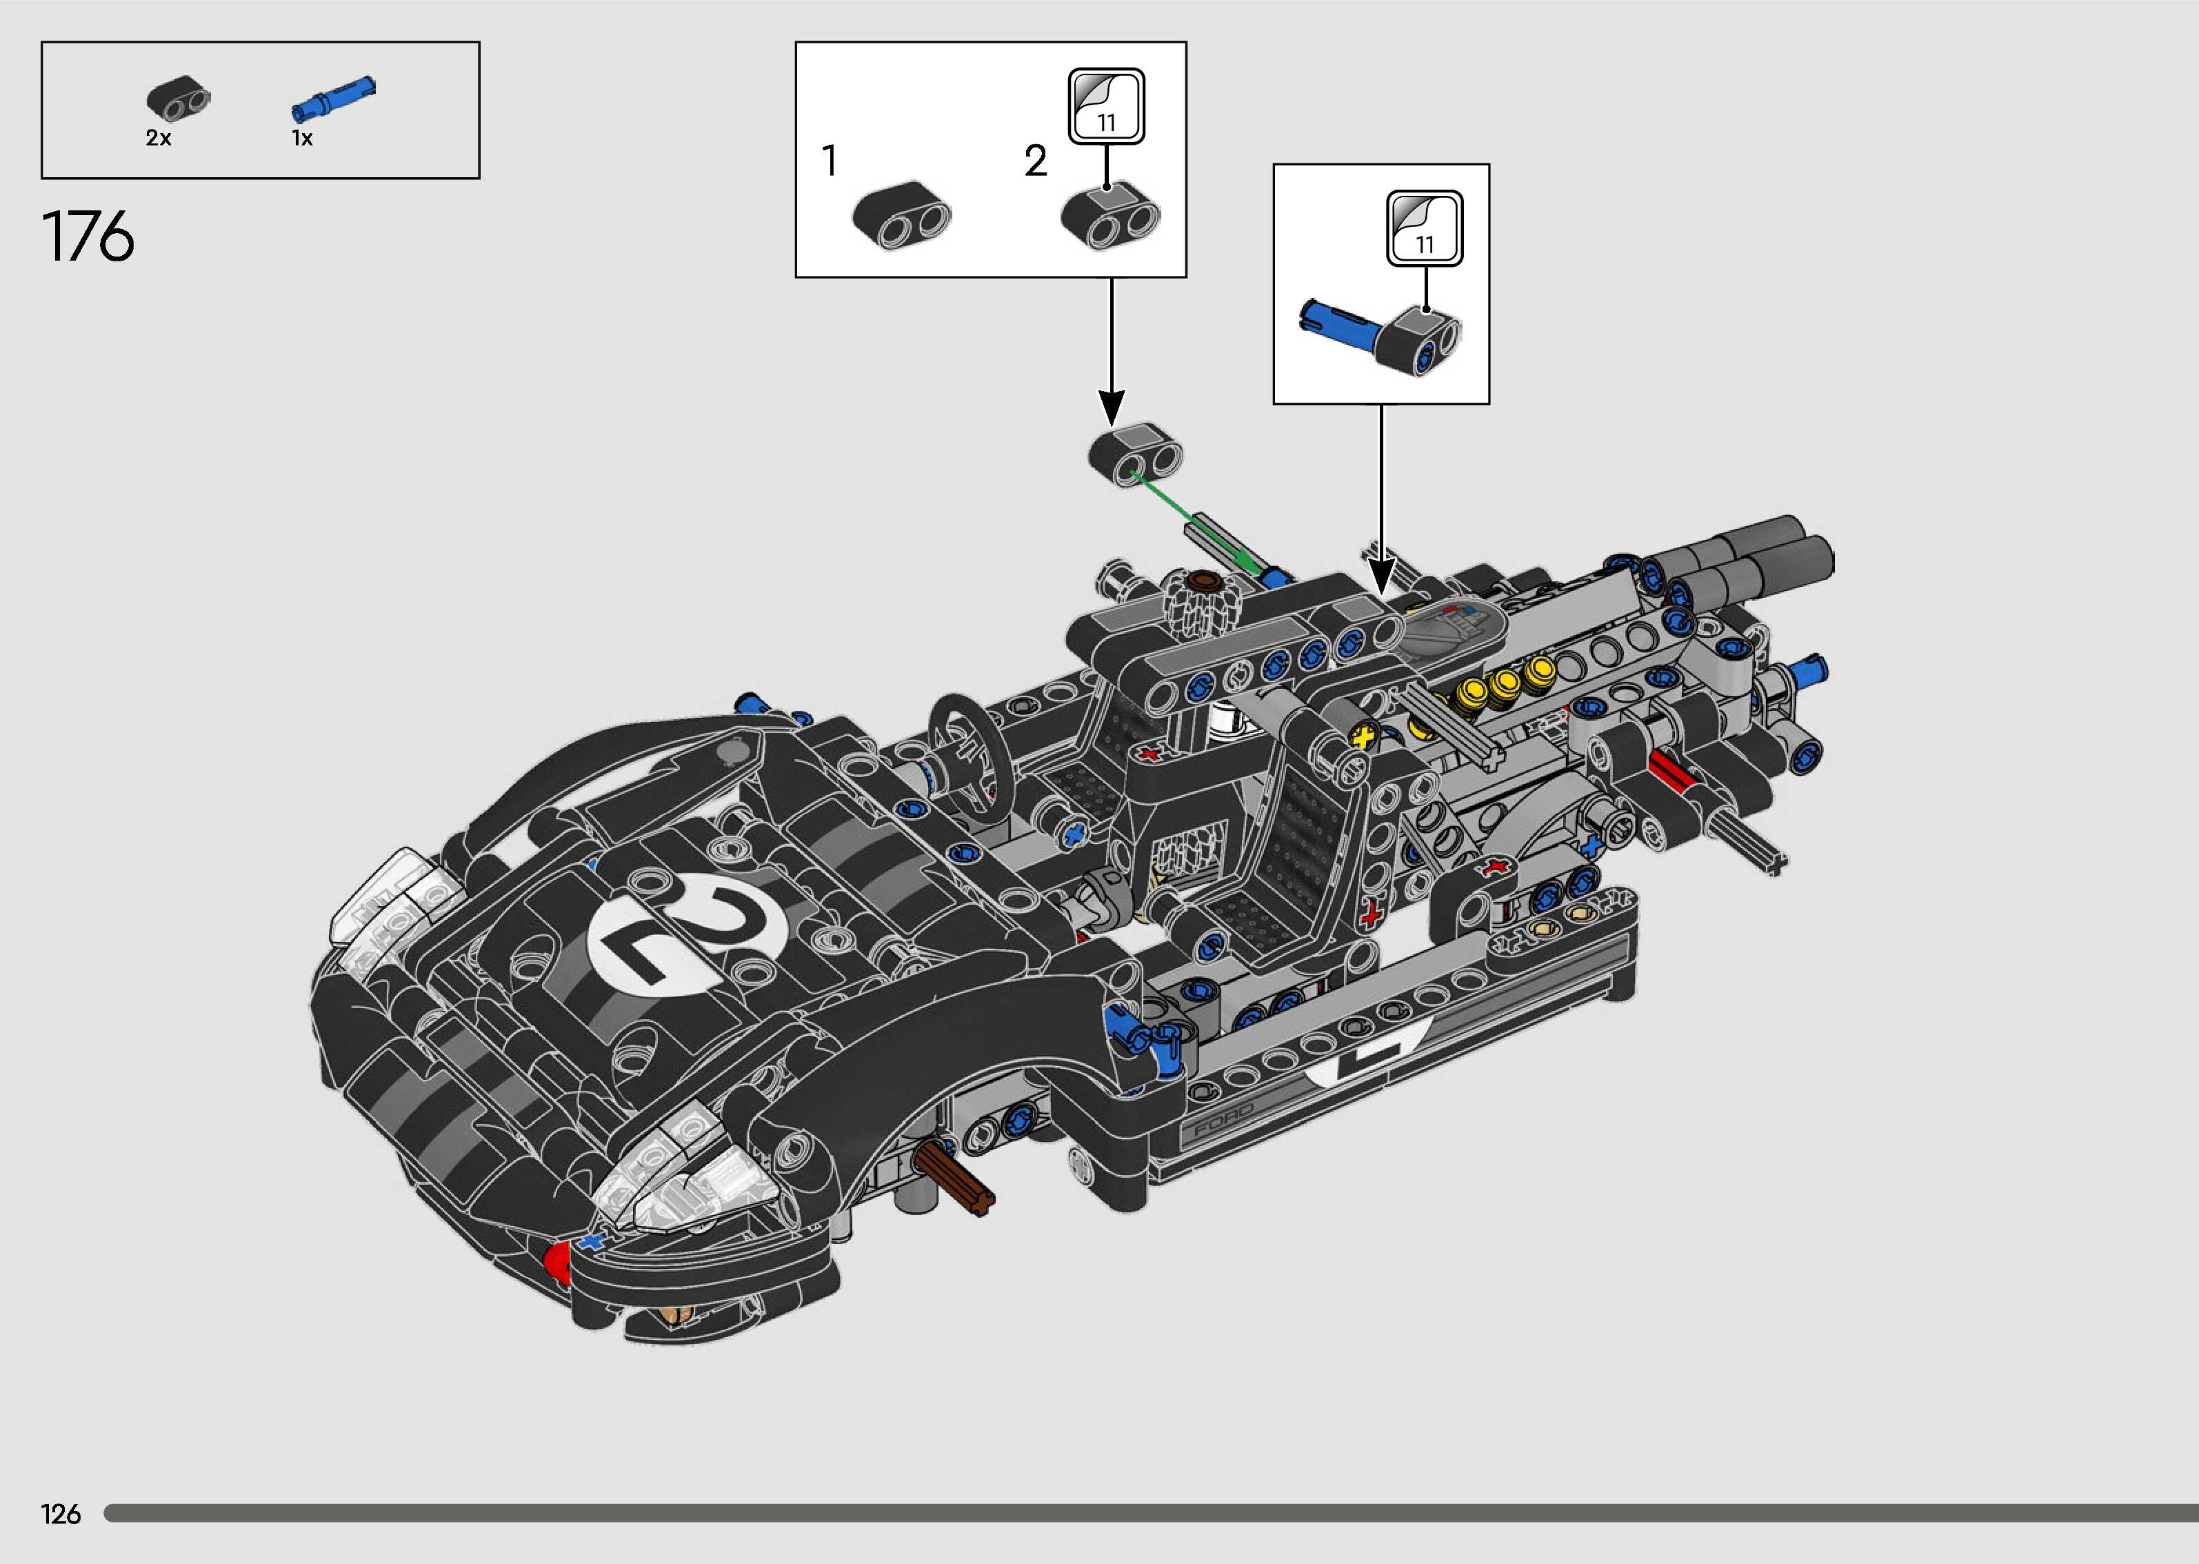This screenshot has width=2199, height=1564.
Task: Click the plain black beam in sub-step 1
Action: pos(901,216)
